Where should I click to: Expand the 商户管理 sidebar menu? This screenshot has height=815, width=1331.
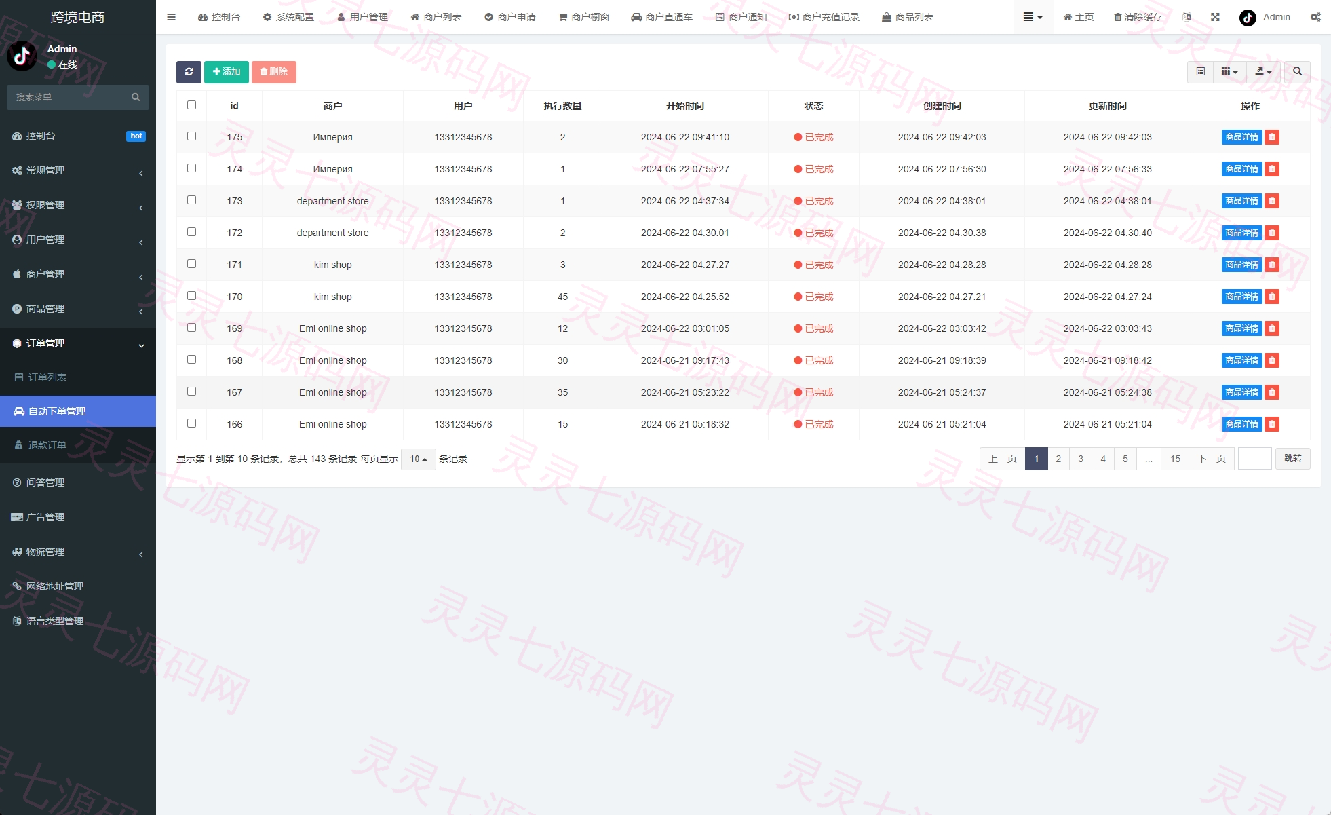[78, 274]
